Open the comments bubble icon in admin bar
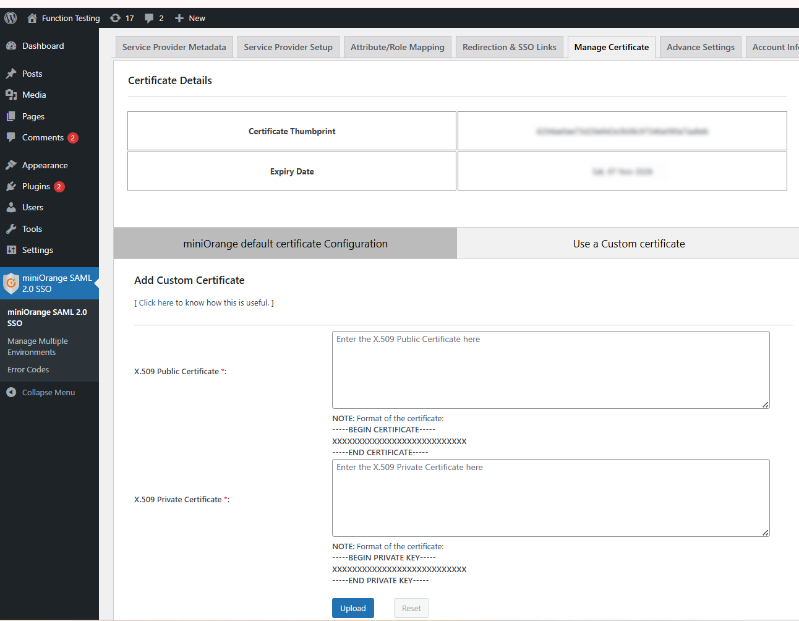Image resolution: width=799 pixels, height=621 pixels. (x=149, y=18)
